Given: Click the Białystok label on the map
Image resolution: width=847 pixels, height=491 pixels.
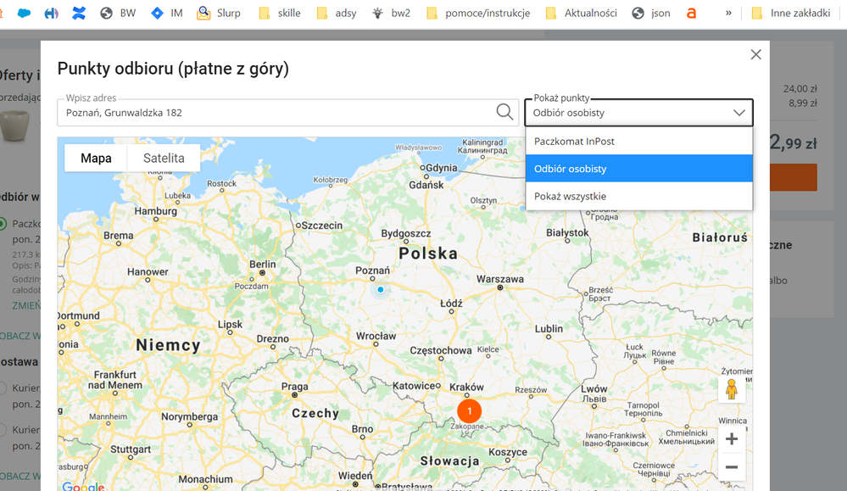Looking at the screenshot, I should [x=567, y=232].
